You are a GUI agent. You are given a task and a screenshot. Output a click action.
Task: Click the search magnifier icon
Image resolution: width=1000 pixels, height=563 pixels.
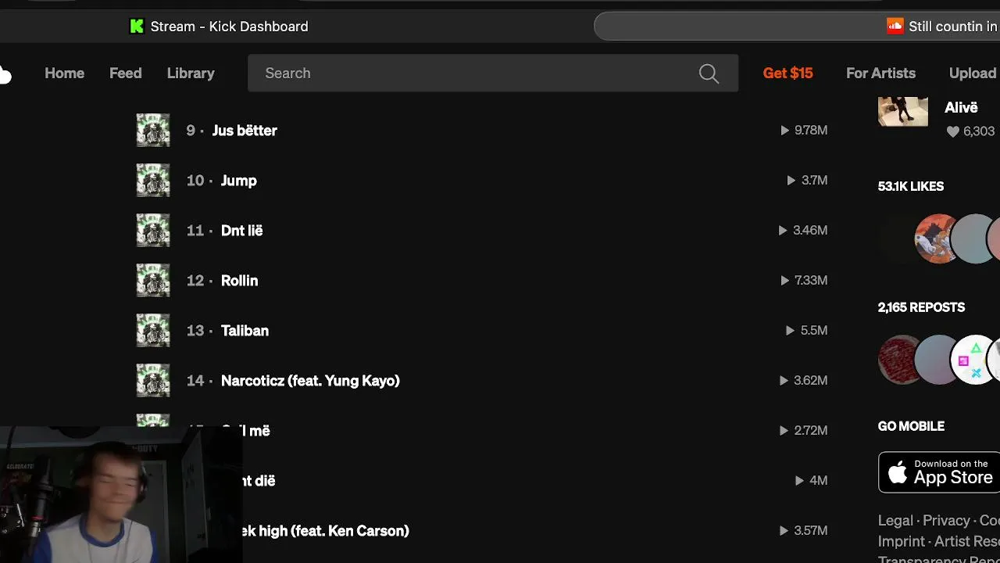click(x=709, y=74)
